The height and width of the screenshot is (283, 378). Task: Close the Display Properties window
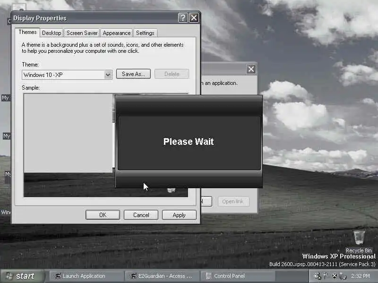(194, 18)
